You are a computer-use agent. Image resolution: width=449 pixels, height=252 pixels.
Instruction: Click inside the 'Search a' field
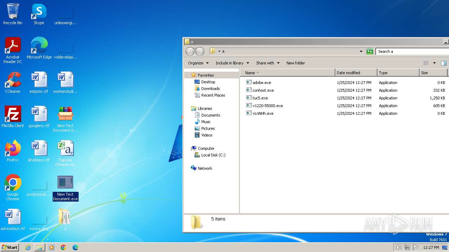click(412, 51)
